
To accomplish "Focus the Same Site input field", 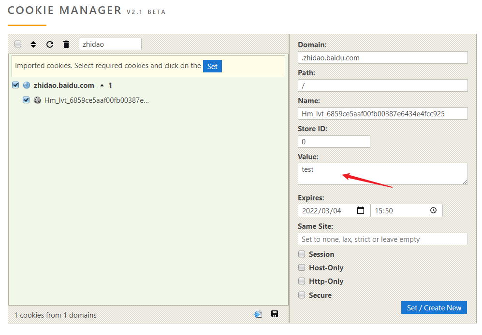I will pos(382,239).
